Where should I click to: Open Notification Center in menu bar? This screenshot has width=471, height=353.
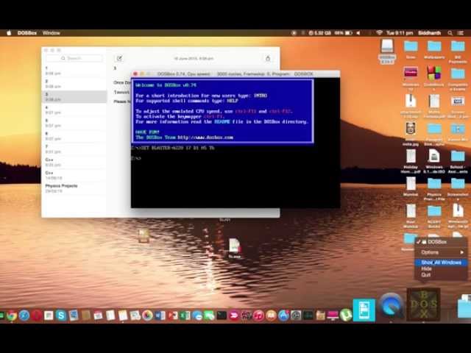[461, 33]
